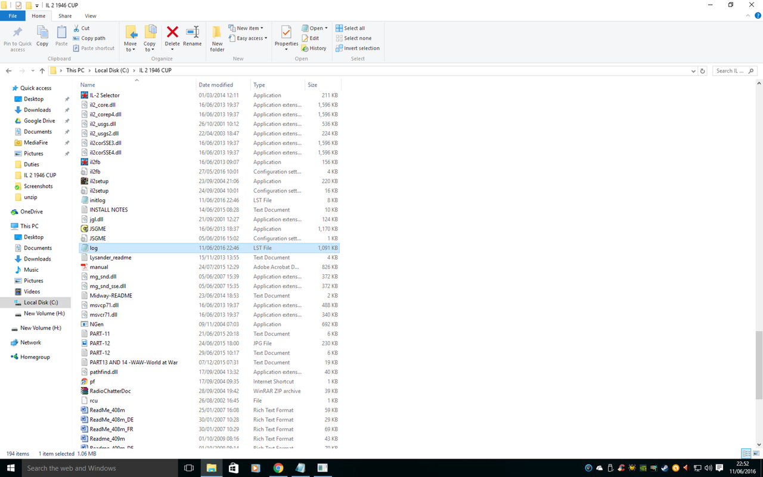Click the Copy icon in Clipboard group
Image resolution: width=763 pixels, height=477 pixels.
coord(42,32)
